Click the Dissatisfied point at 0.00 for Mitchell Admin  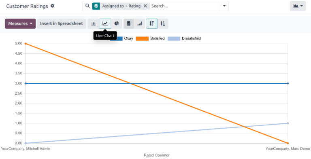pos(26,143)
